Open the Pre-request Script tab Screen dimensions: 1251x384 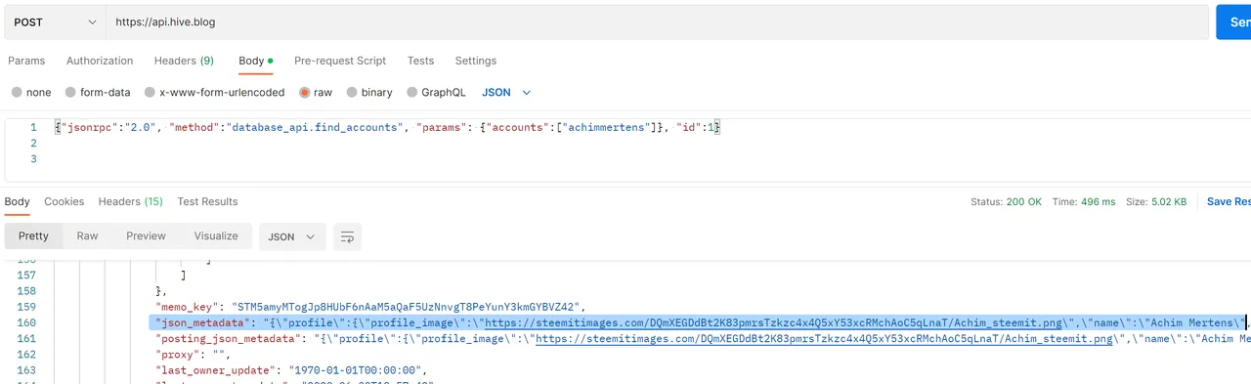(x=340, y=61)
